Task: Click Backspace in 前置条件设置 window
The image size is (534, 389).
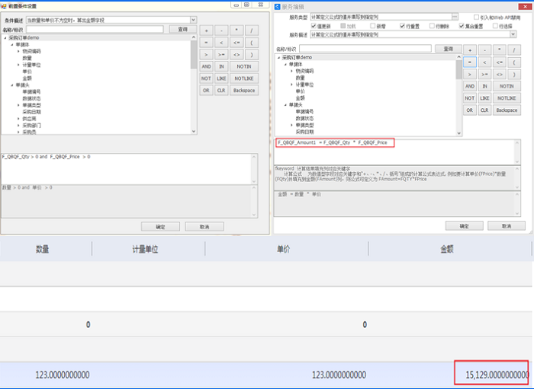Action: (x=244, y=91)
